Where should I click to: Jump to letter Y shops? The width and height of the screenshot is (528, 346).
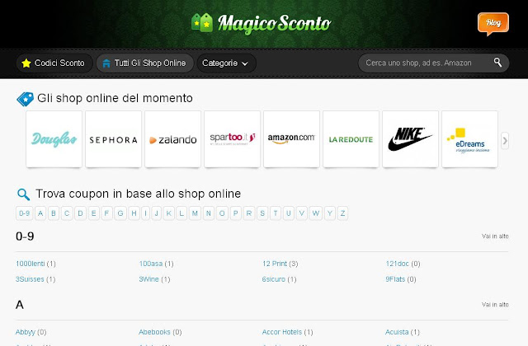[330, 213]
